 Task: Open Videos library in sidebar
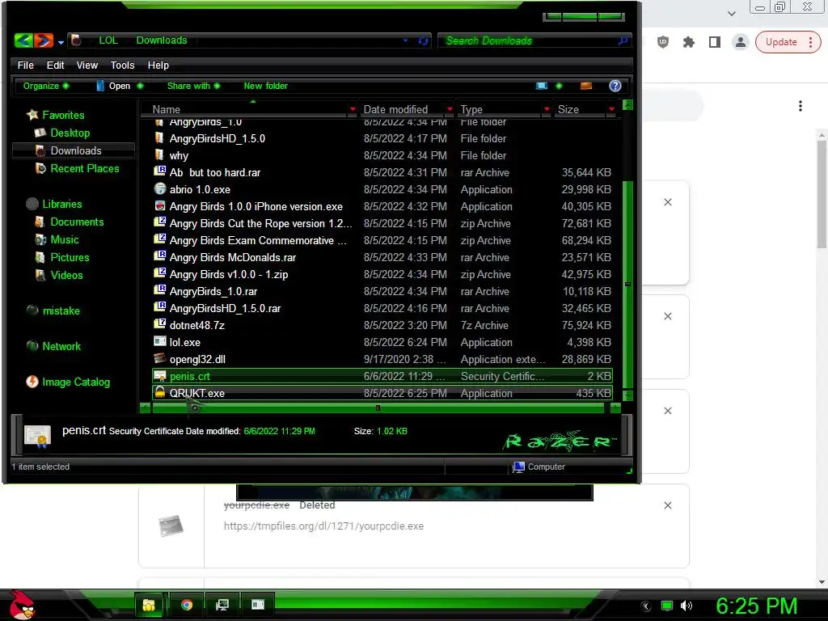point(66,275)
